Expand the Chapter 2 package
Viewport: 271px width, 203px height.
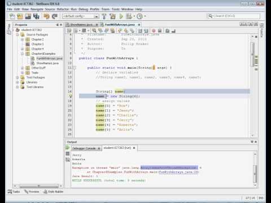pos(22,39)
